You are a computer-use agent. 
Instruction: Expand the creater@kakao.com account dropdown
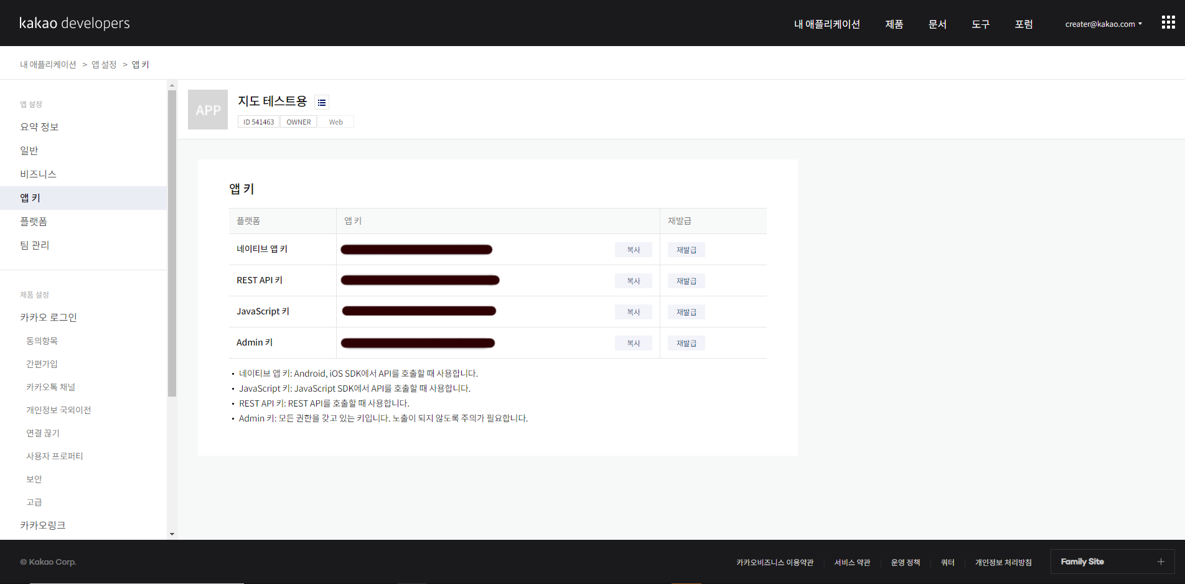tap(1103, 24)
